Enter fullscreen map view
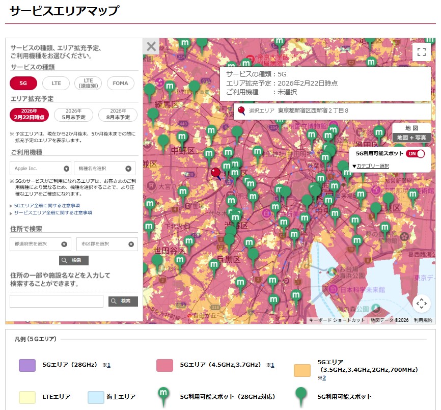 click(x=421, y=51)
